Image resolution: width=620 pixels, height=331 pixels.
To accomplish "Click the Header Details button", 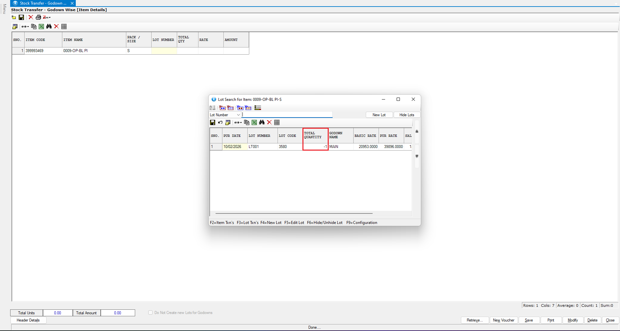I will click(28, 320).
